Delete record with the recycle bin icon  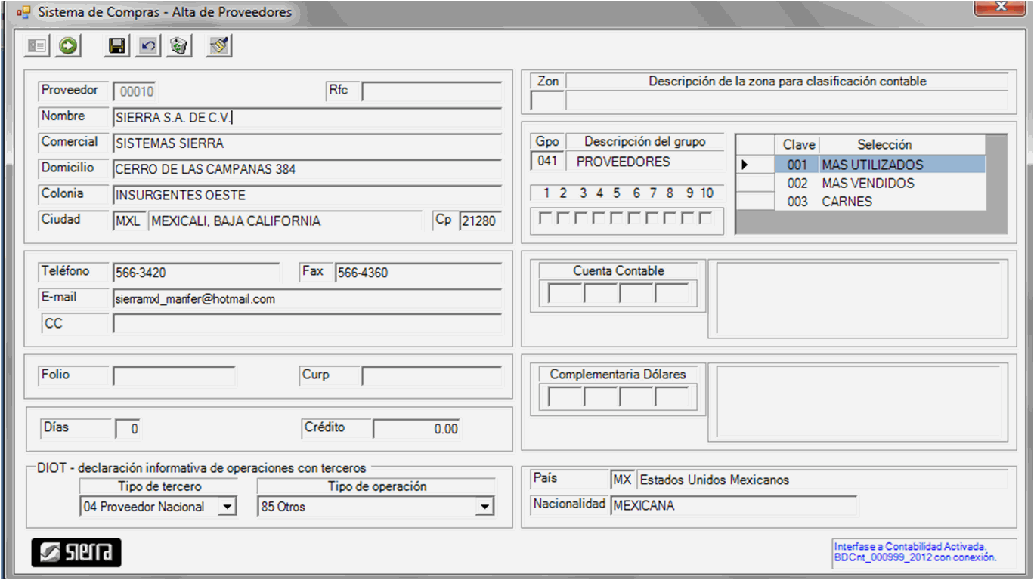[178, 46]
